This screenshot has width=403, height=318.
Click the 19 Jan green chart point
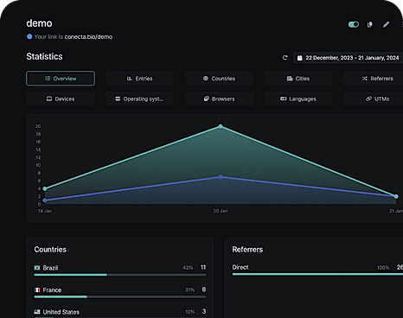45,188
